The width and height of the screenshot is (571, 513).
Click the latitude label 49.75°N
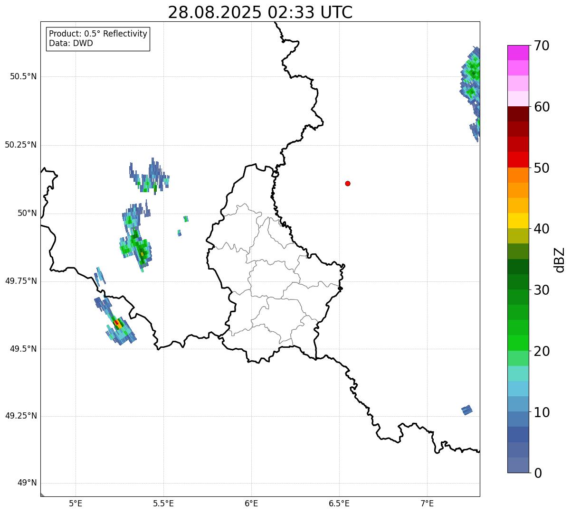click(20, 281)
